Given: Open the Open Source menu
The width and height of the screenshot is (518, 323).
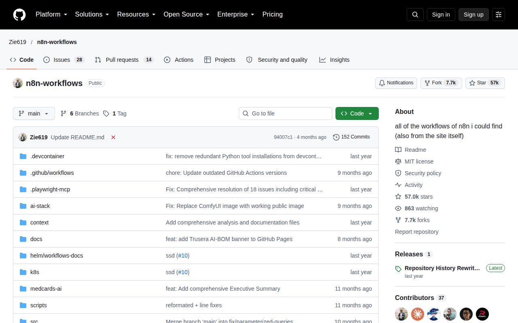Looking at the screenshot, I should pyautogui.click(x=186, y=15).
